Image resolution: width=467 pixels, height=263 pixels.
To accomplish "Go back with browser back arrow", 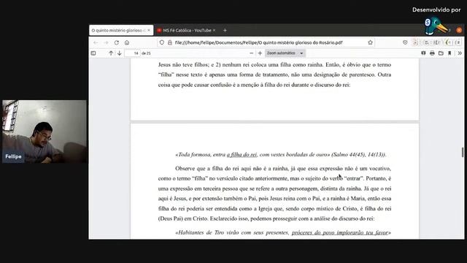I will (96, 42).
